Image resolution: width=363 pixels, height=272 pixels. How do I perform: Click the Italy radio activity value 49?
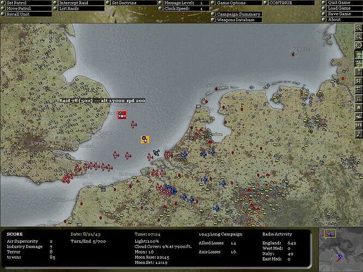point(290,254)
